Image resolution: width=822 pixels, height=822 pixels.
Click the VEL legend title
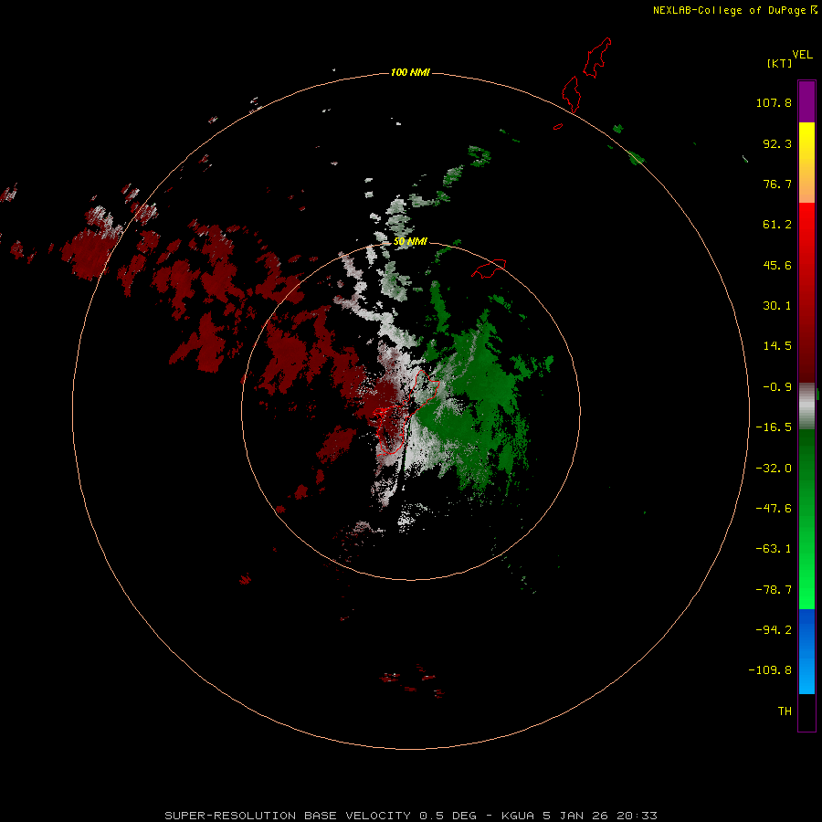pos(802,55)
